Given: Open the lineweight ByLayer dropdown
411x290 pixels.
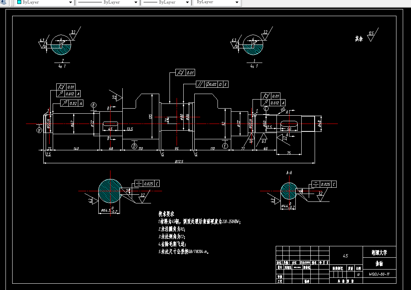Looking at the screenshot, I should (x=166, y=2).
